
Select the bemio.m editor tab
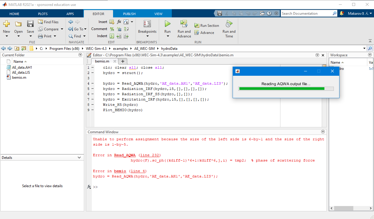pos(102,61)
